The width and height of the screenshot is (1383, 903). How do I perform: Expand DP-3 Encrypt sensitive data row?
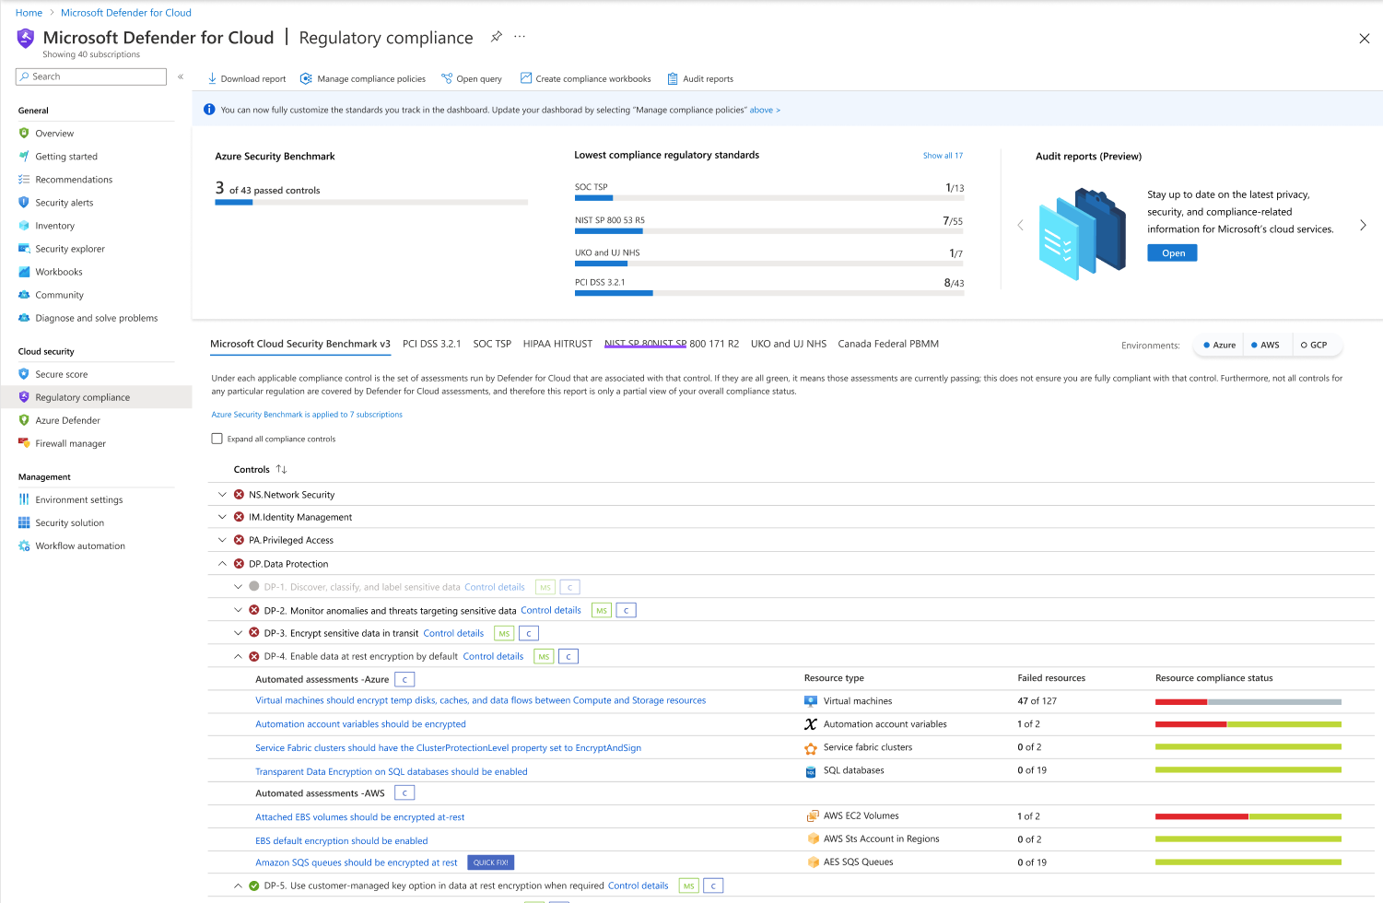pyautogui.click(x=238, y=633)
